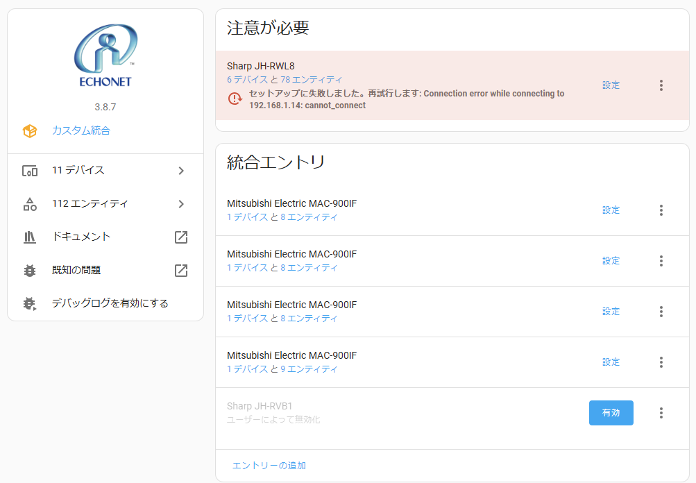Click the red setup-failed error icon
The height and width of the screenshot is (483, 696).
tap(235, 99)
